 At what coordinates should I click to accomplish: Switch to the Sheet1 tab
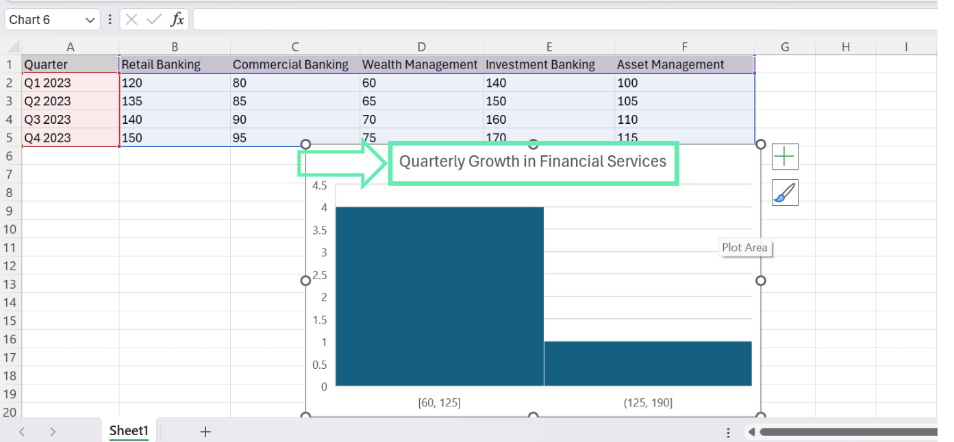128,430
